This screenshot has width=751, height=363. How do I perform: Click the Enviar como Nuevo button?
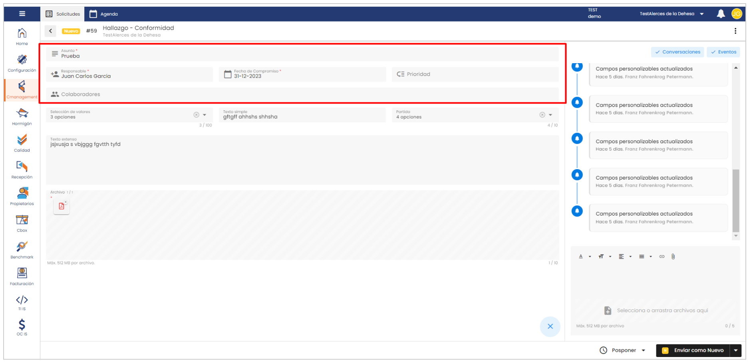tap(693, 351)
